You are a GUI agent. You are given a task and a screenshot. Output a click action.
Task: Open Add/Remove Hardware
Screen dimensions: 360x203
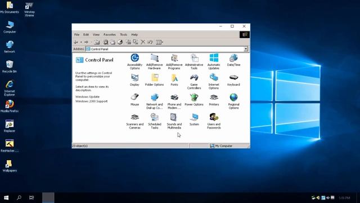154,61
